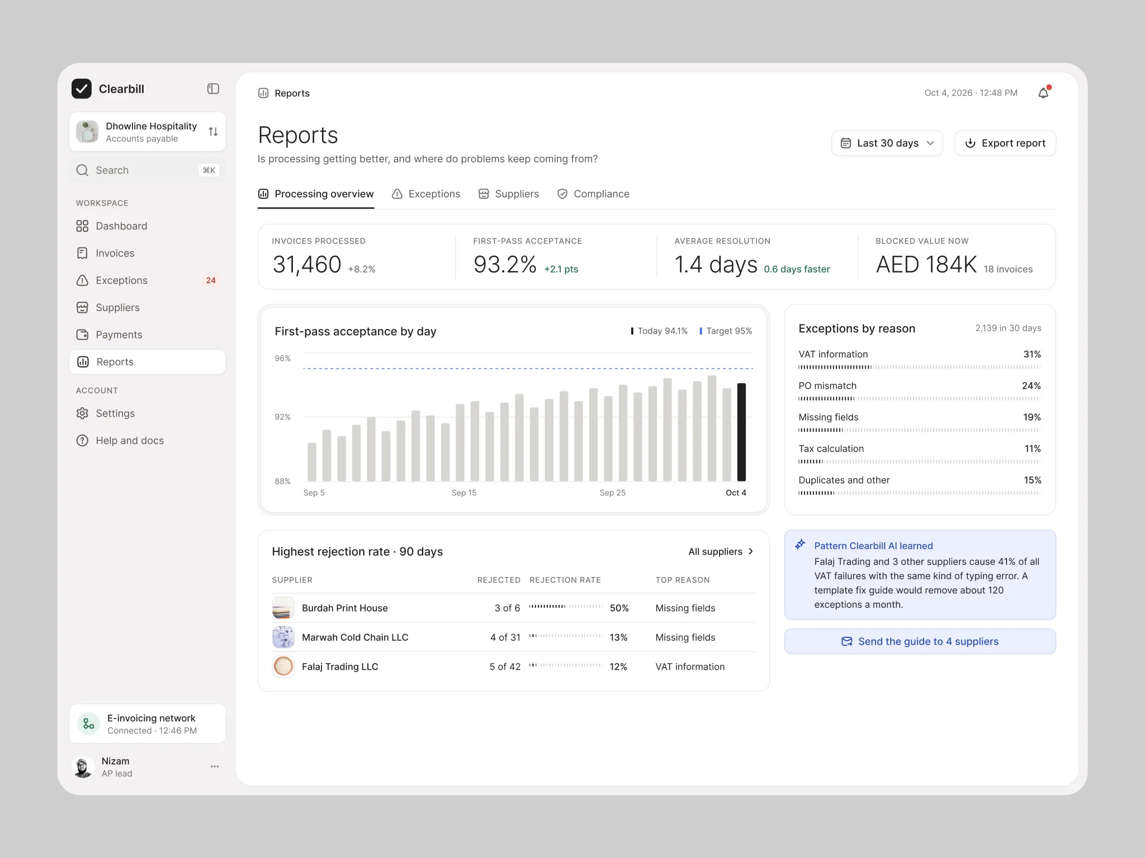
Task: Click the Marwah Cold Chain LLC row
Action: (514, 637)
